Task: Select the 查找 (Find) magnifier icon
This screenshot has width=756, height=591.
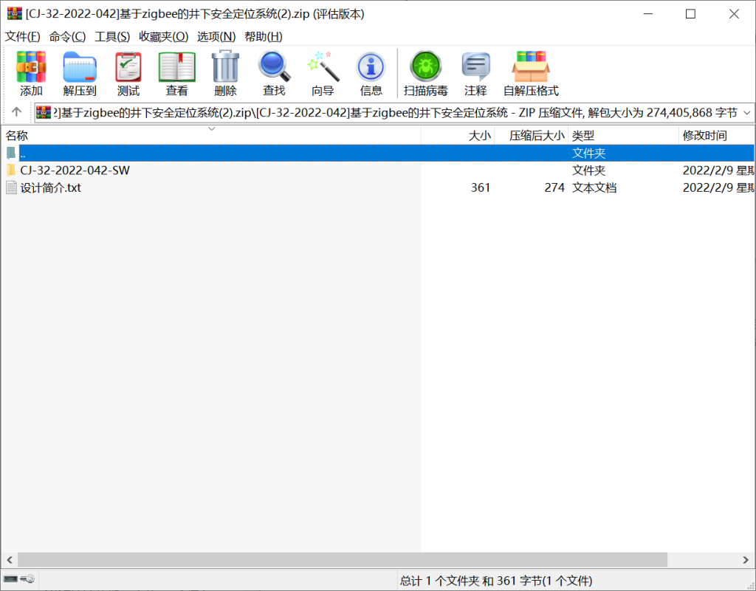Action: tap(274, 70)
